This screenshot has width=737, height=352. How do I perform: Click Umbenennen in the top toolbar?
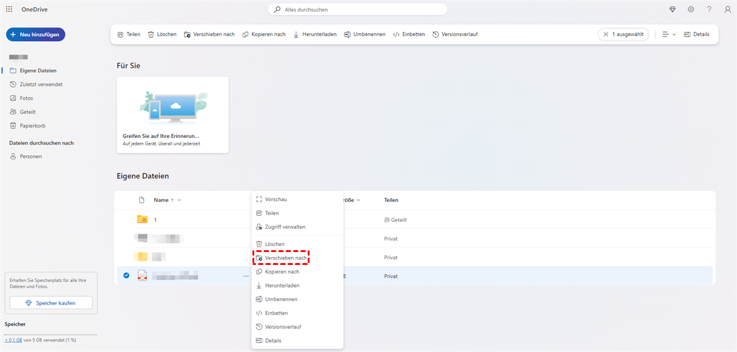(365, 34)
